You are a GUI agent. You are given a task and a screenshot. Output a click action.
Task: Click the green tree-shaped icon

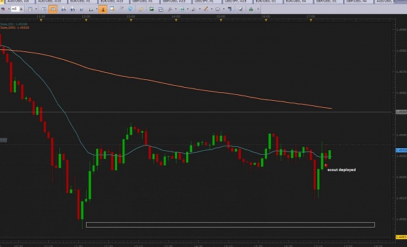coord(251,9)
